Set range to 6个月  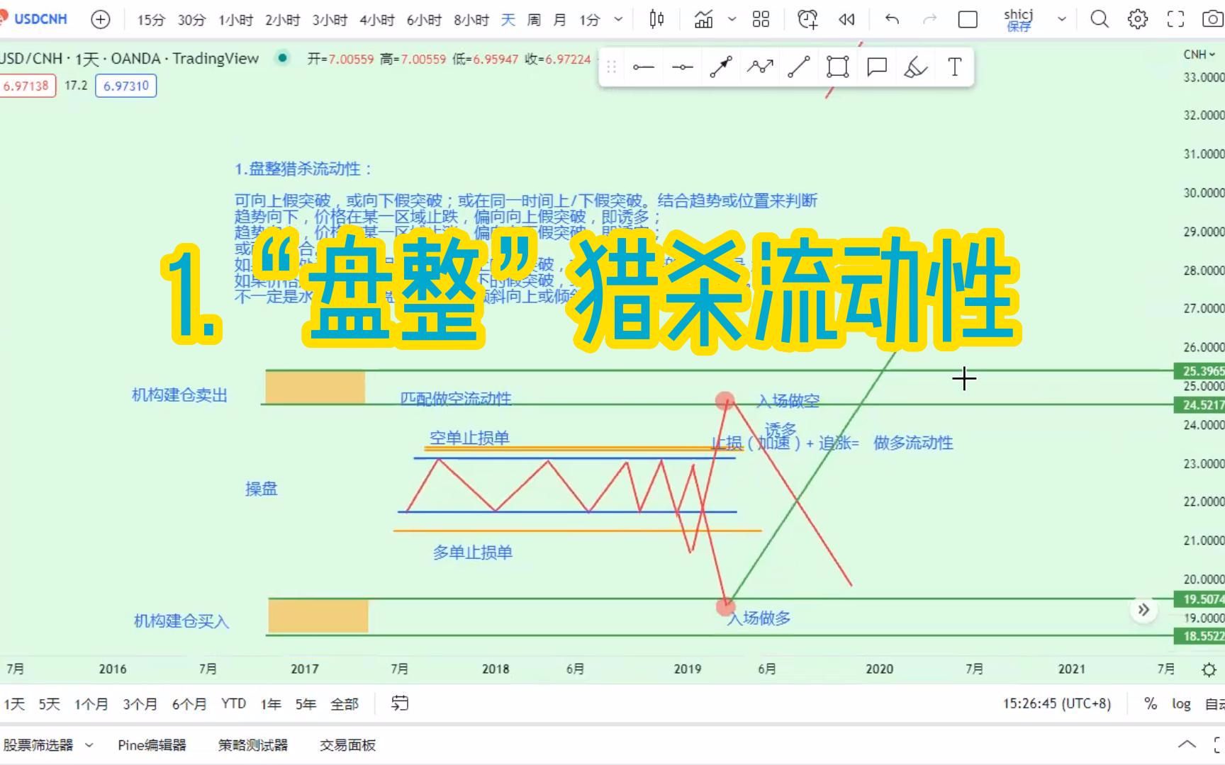189,703
